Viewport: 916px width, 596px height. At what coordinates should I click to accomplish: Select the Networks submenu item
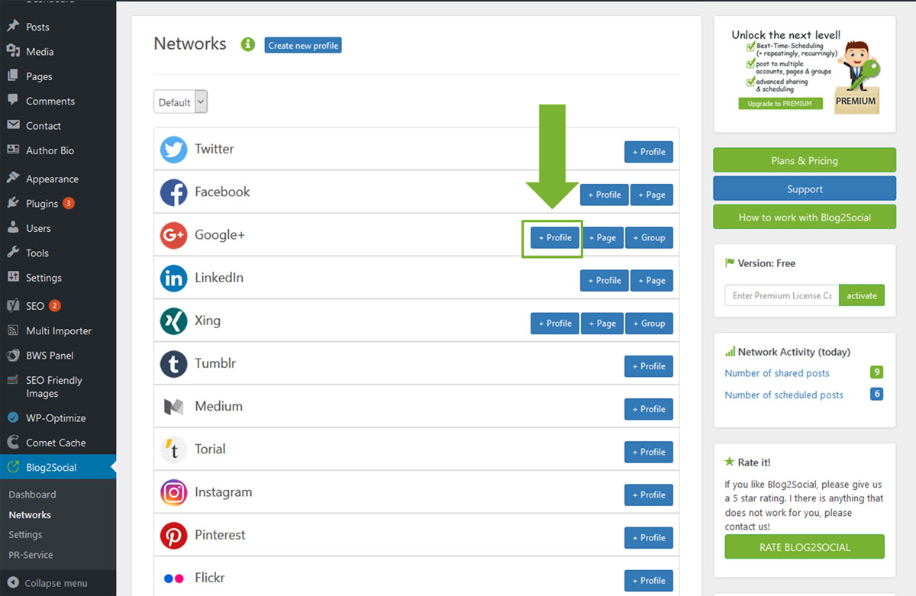pyautogui.click(x=30, y=515)
